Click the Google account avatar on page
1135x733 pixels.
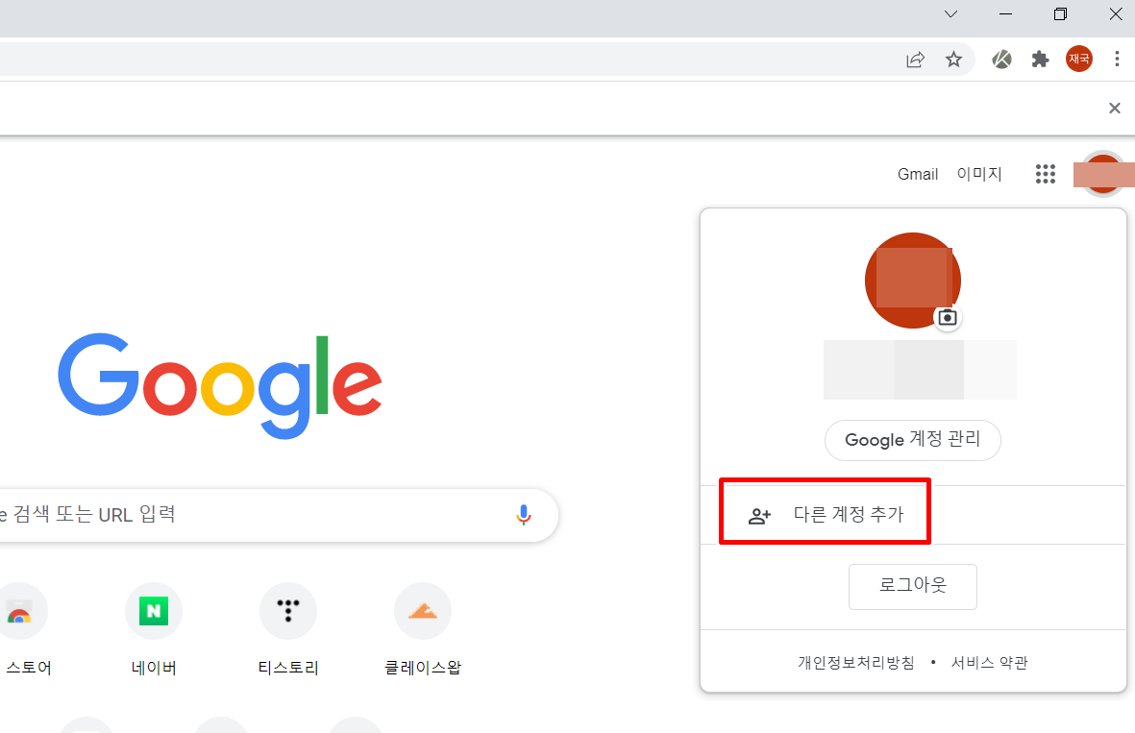pos(1101,174)
